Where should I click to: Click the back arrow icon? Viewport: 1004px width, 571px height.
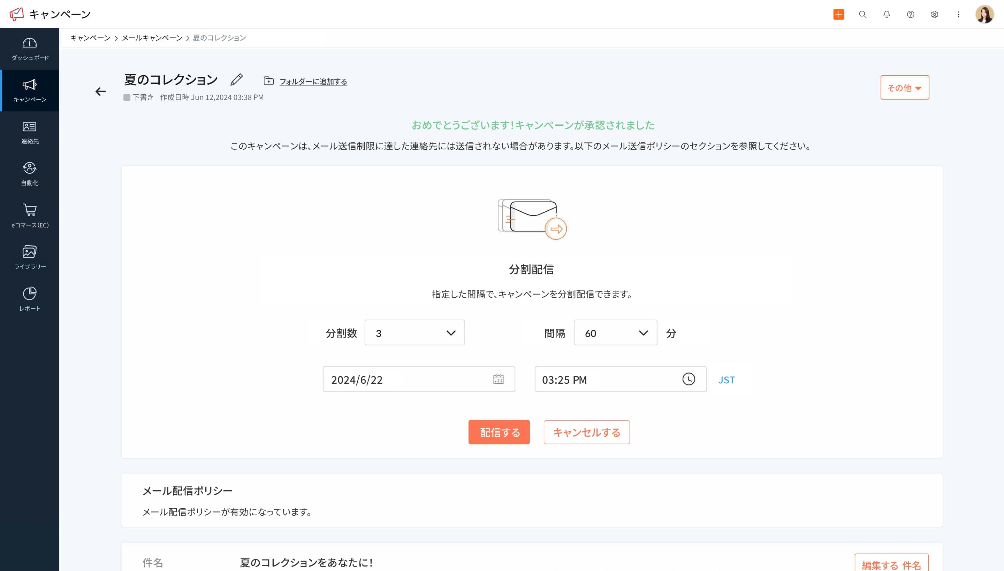(100, 91)
